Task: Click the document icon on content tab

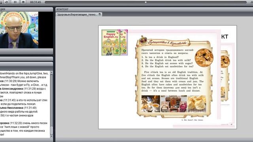Action: click(100, 14)
